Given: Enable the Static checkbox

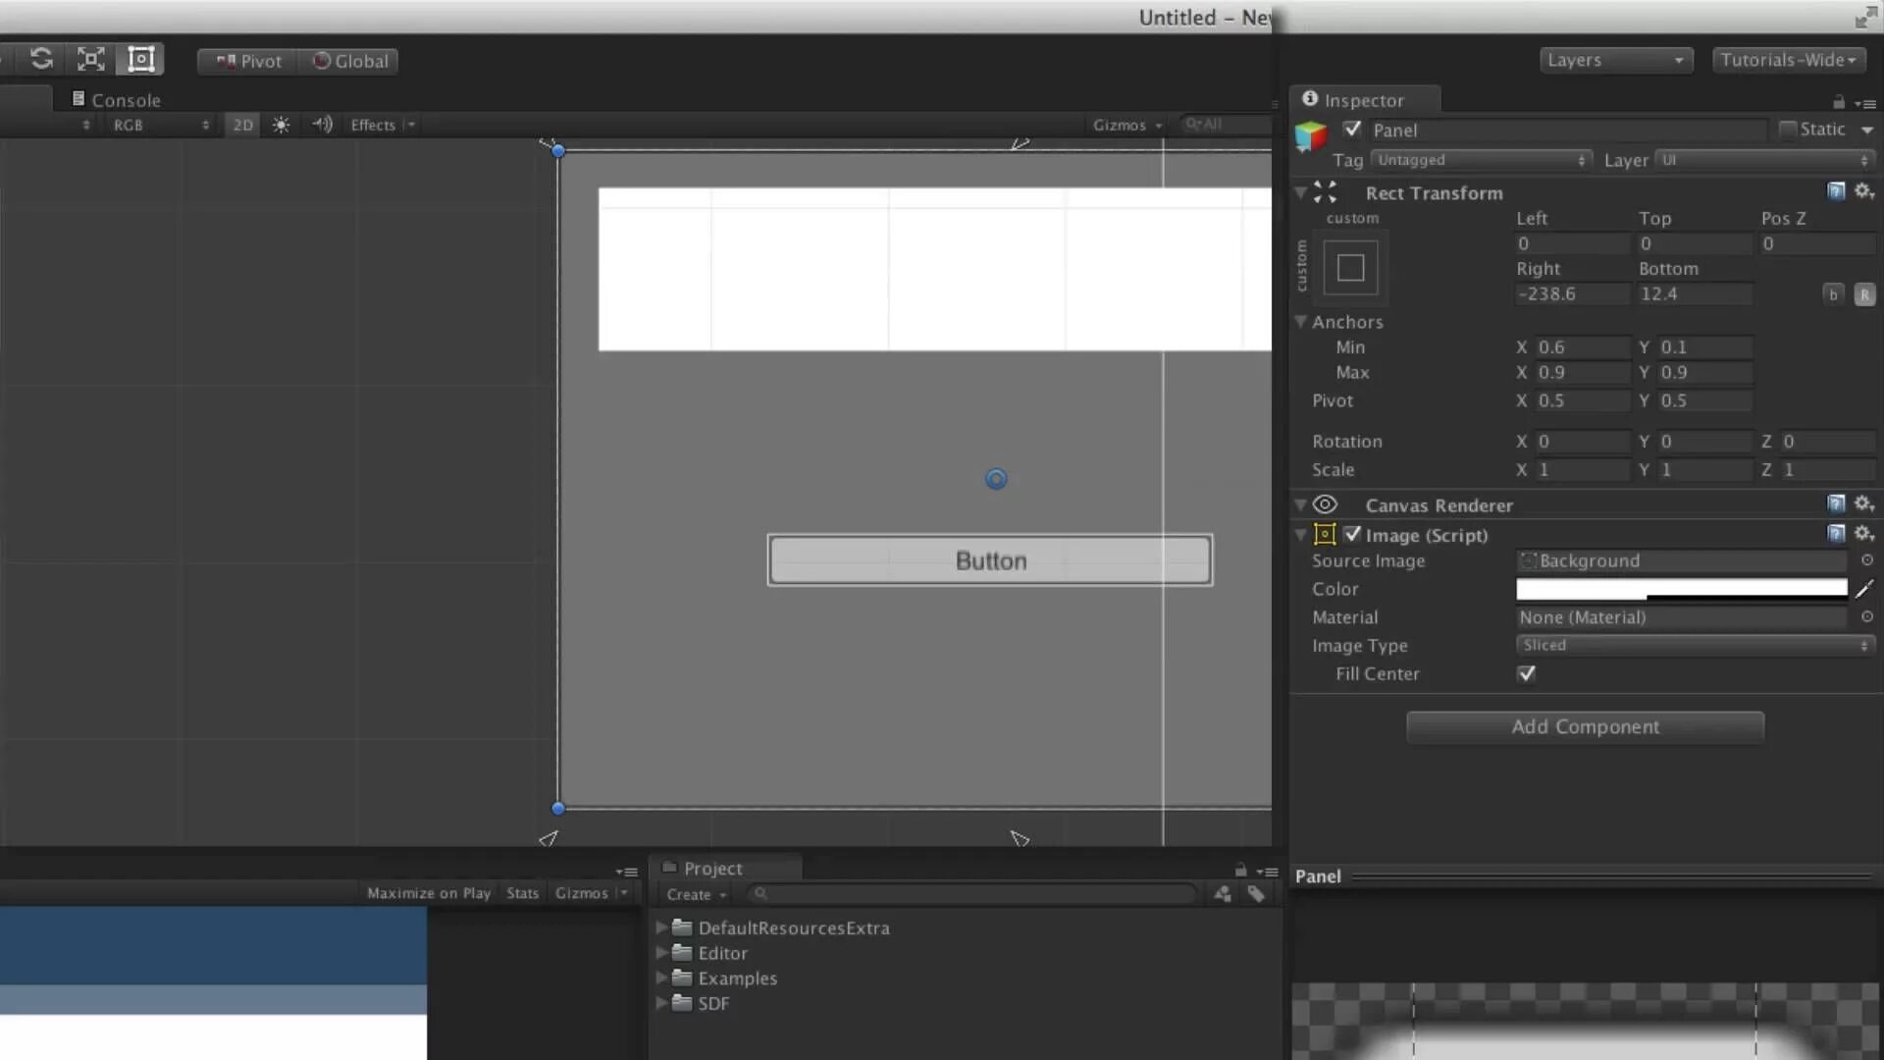Looking at the screenshot, I should pyautogui.click(x=1788, y=129).
